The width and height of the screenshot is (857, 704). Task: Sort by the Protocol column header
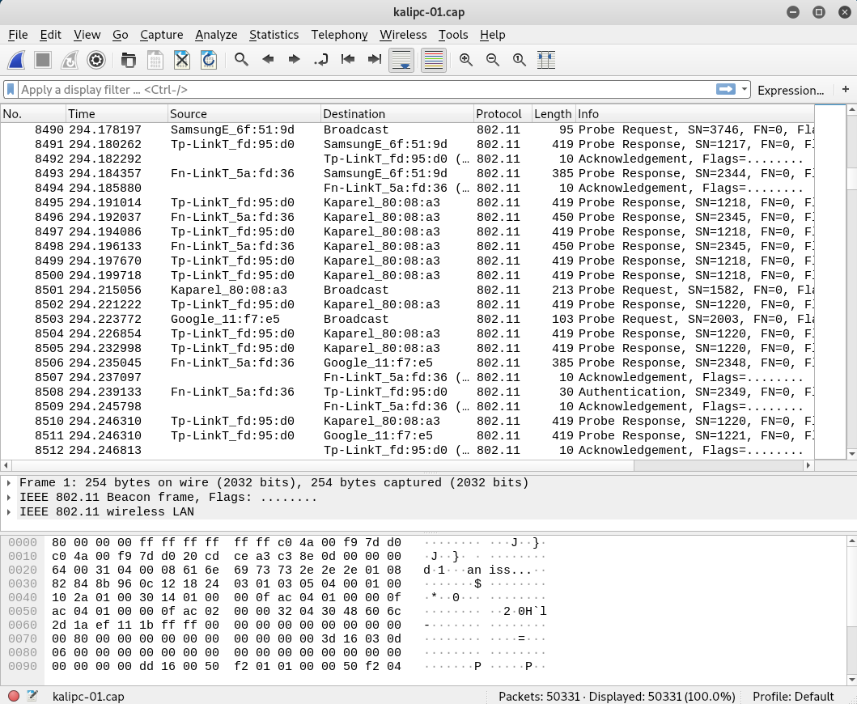click(503, 113)
